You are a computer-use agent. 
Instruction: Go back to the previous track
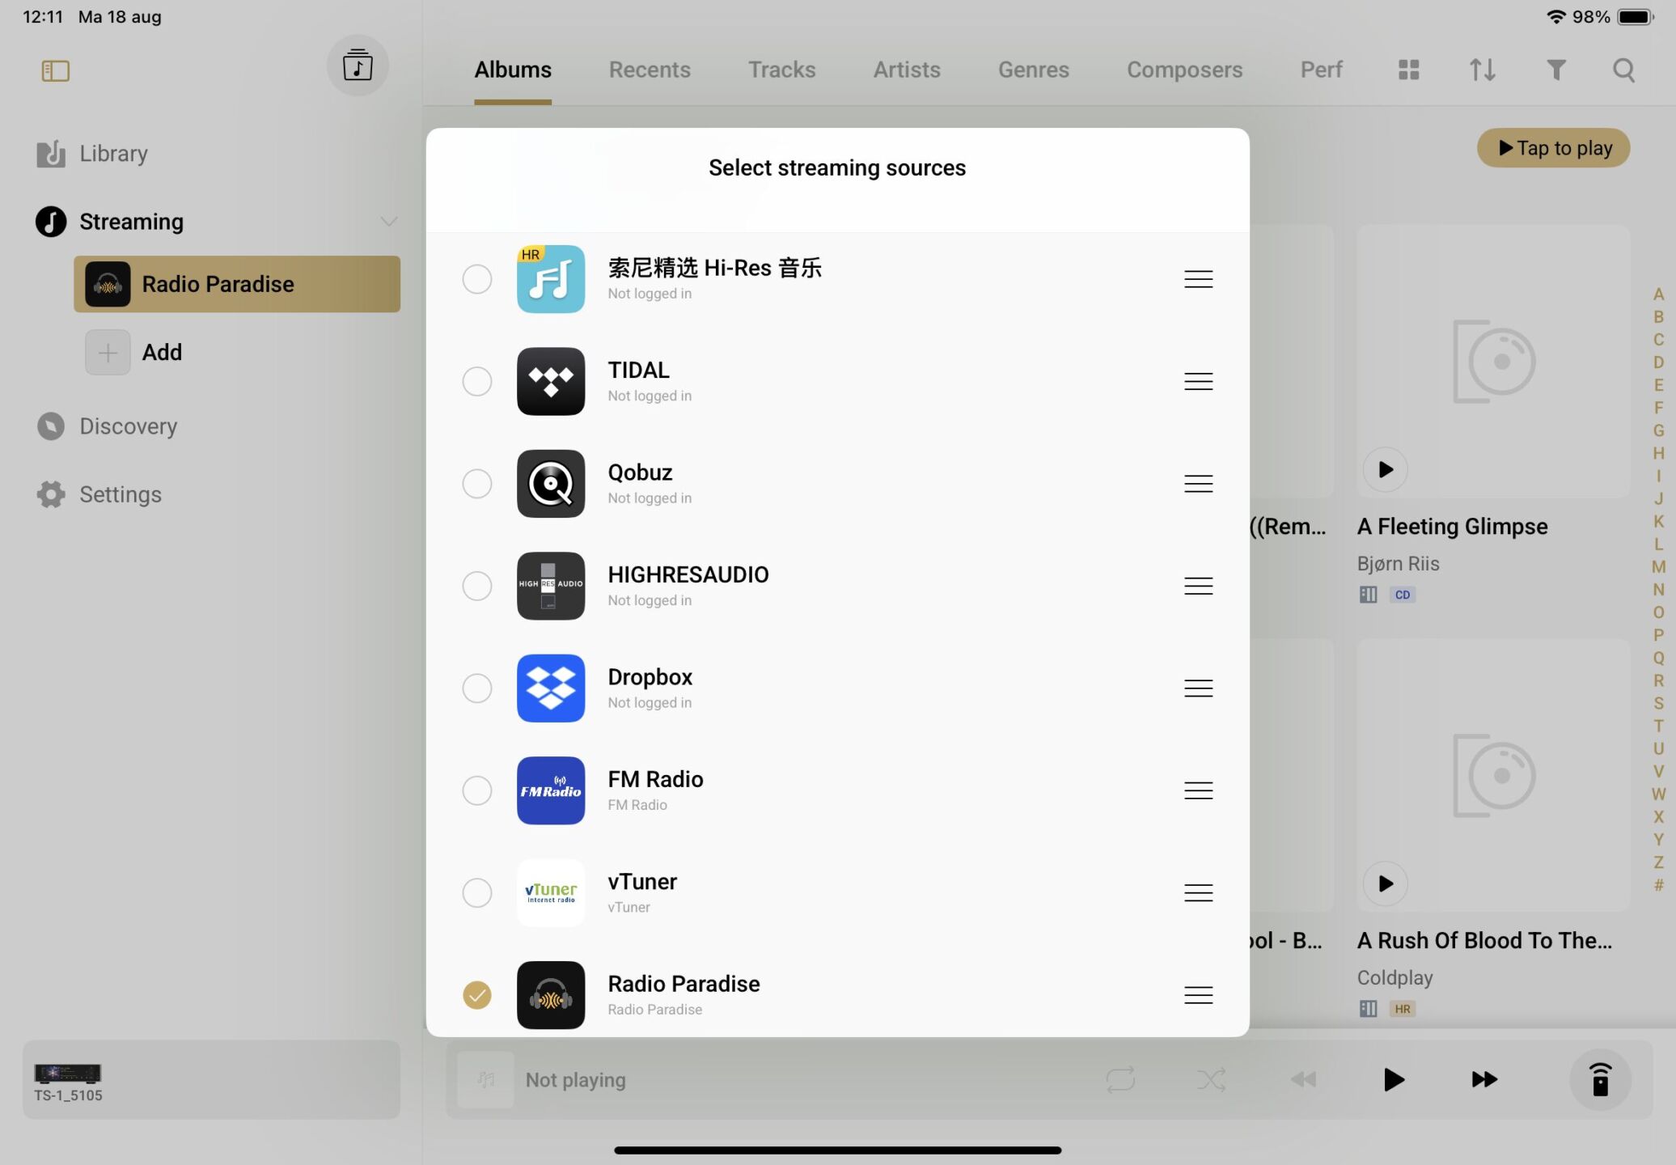(1303, 1079)
